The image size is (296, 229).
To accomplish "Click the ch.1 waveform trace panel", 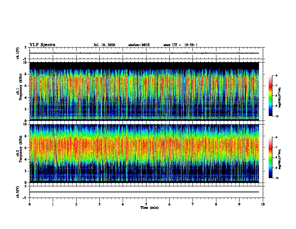I will (146, 53).
